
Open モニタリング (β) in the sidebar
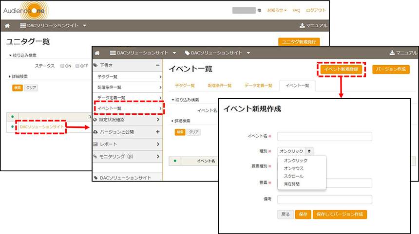[128, 156]
